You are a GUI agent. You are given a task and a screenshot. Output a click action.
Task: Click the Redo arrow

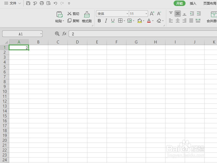(x=62, y=3)
